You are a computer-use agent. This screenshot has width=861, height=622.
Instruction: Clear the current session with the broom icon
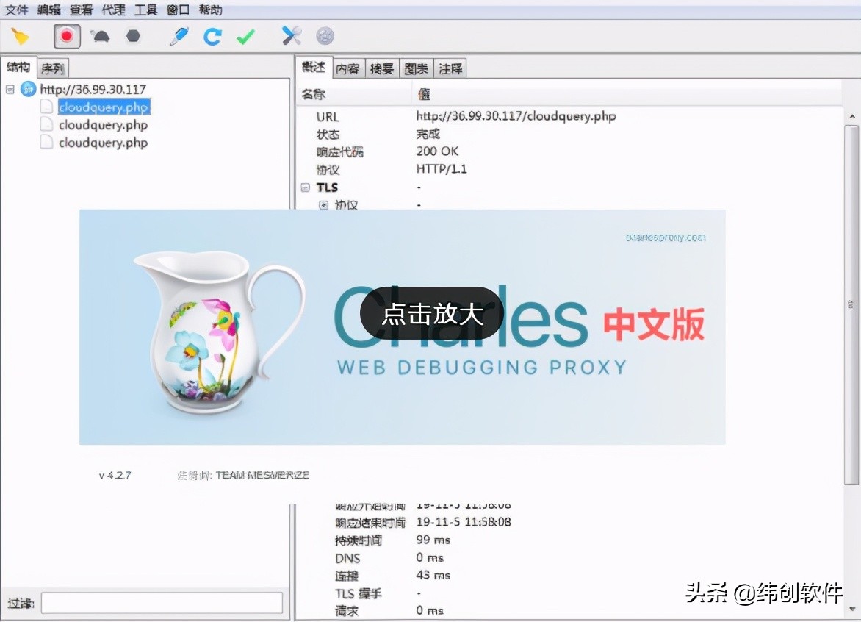tap(20, 35)
